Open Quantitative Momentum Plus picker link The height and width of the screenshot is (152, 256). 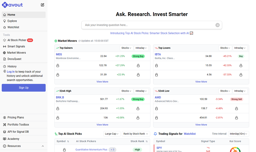(x=91, y=150)
